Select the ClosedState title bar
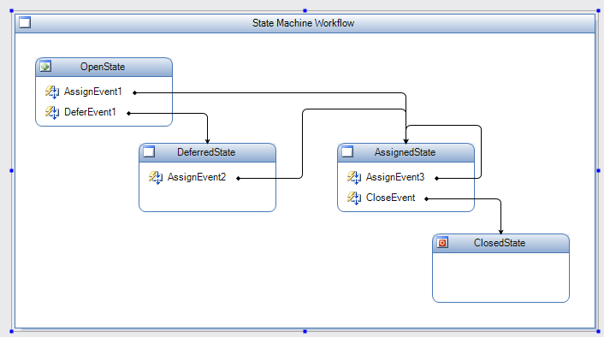The width and height of the screenshot is (604, 337). coord(500,244)
